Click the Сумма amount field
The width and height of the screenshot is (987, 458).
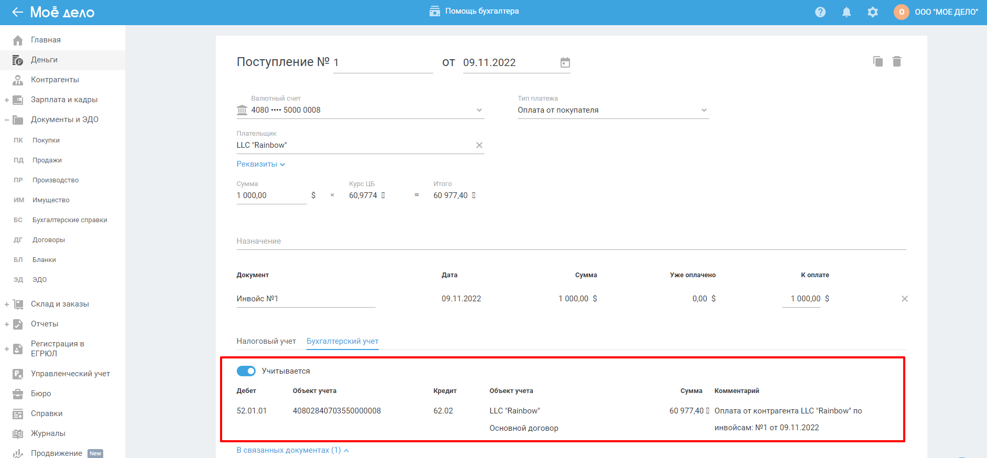[271, 195]
